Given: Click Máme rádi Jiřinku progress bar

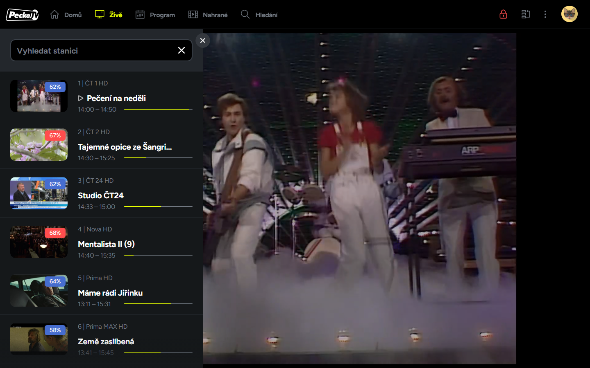Looking at the screenshot, I should [x=158, y=304].
